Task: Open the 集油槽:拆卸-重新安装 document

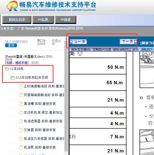Action: coord(40,104)
